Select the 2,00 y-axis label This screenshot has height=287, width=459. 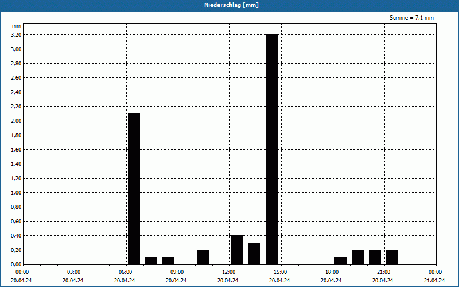17,121
